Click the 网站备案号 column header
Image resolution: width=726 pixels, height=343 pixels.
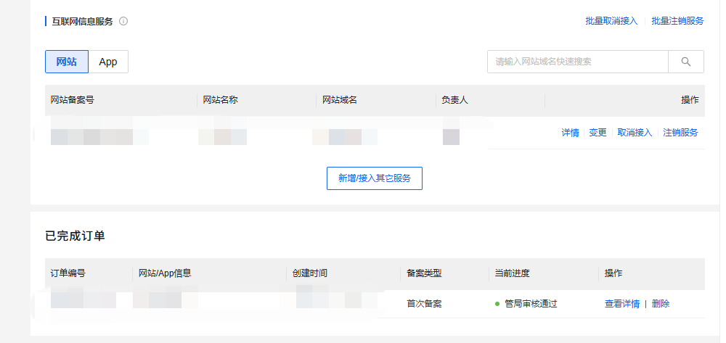[x=72, y=100]
